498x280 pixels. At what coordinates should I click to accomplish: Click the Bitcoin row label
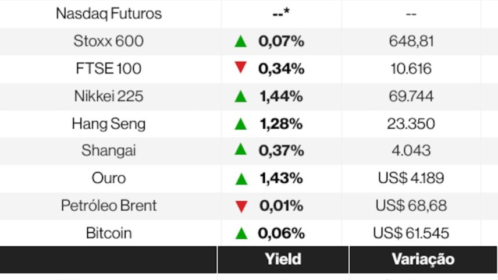tap(109, 233)
